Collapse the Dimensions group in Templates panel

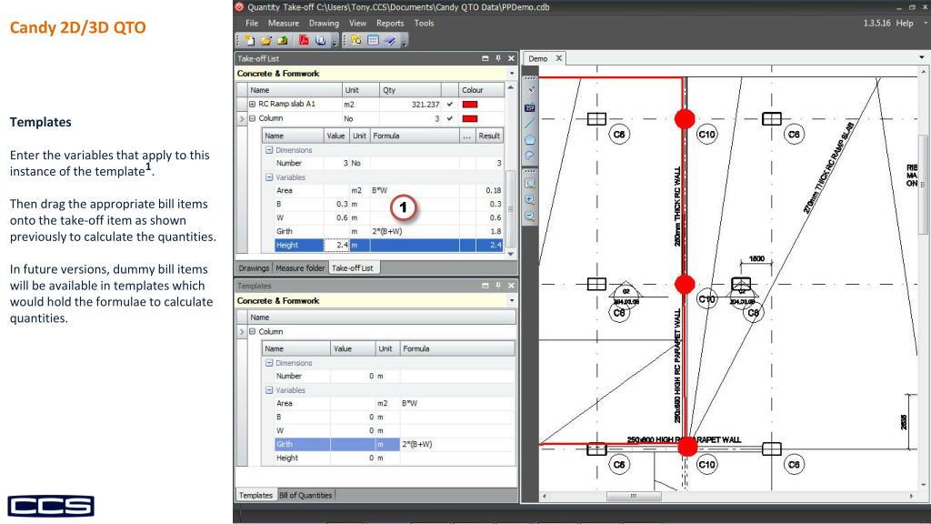269,363
